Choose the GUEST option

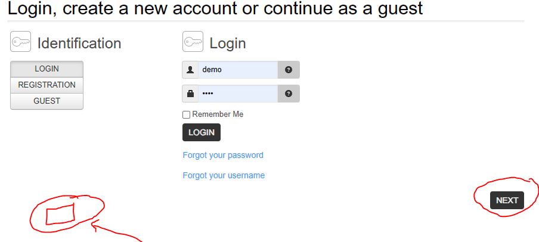[x=47, y=101]
